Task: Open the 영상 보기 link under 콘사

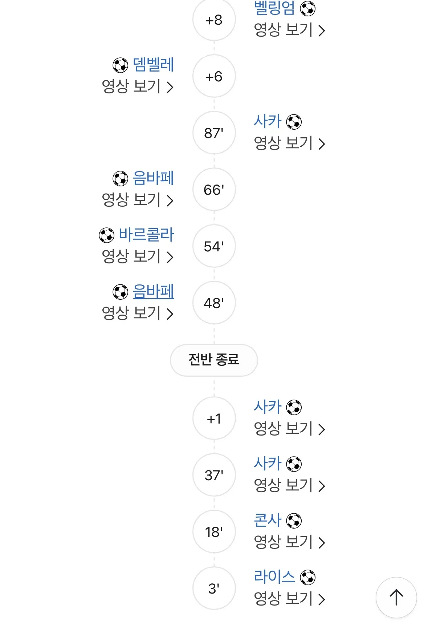Action: click(x=289, y=542)
